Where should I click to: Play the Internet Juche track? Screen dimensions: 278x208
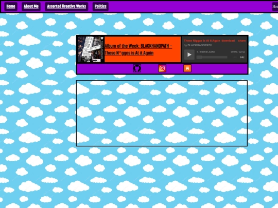pos(189,54)
